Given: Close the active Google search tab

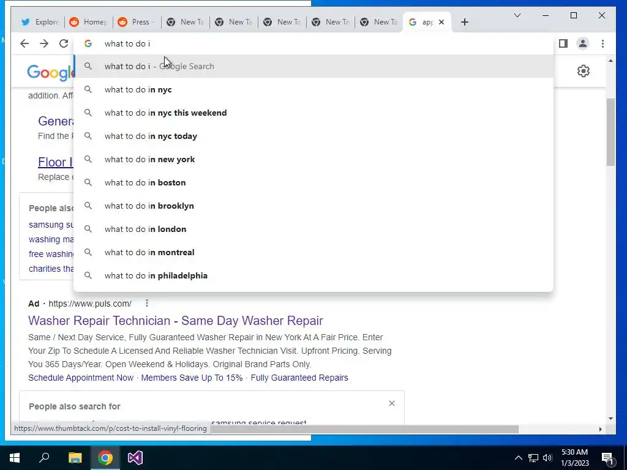Looking at the screenshot, I should click(x=441, y=22).
